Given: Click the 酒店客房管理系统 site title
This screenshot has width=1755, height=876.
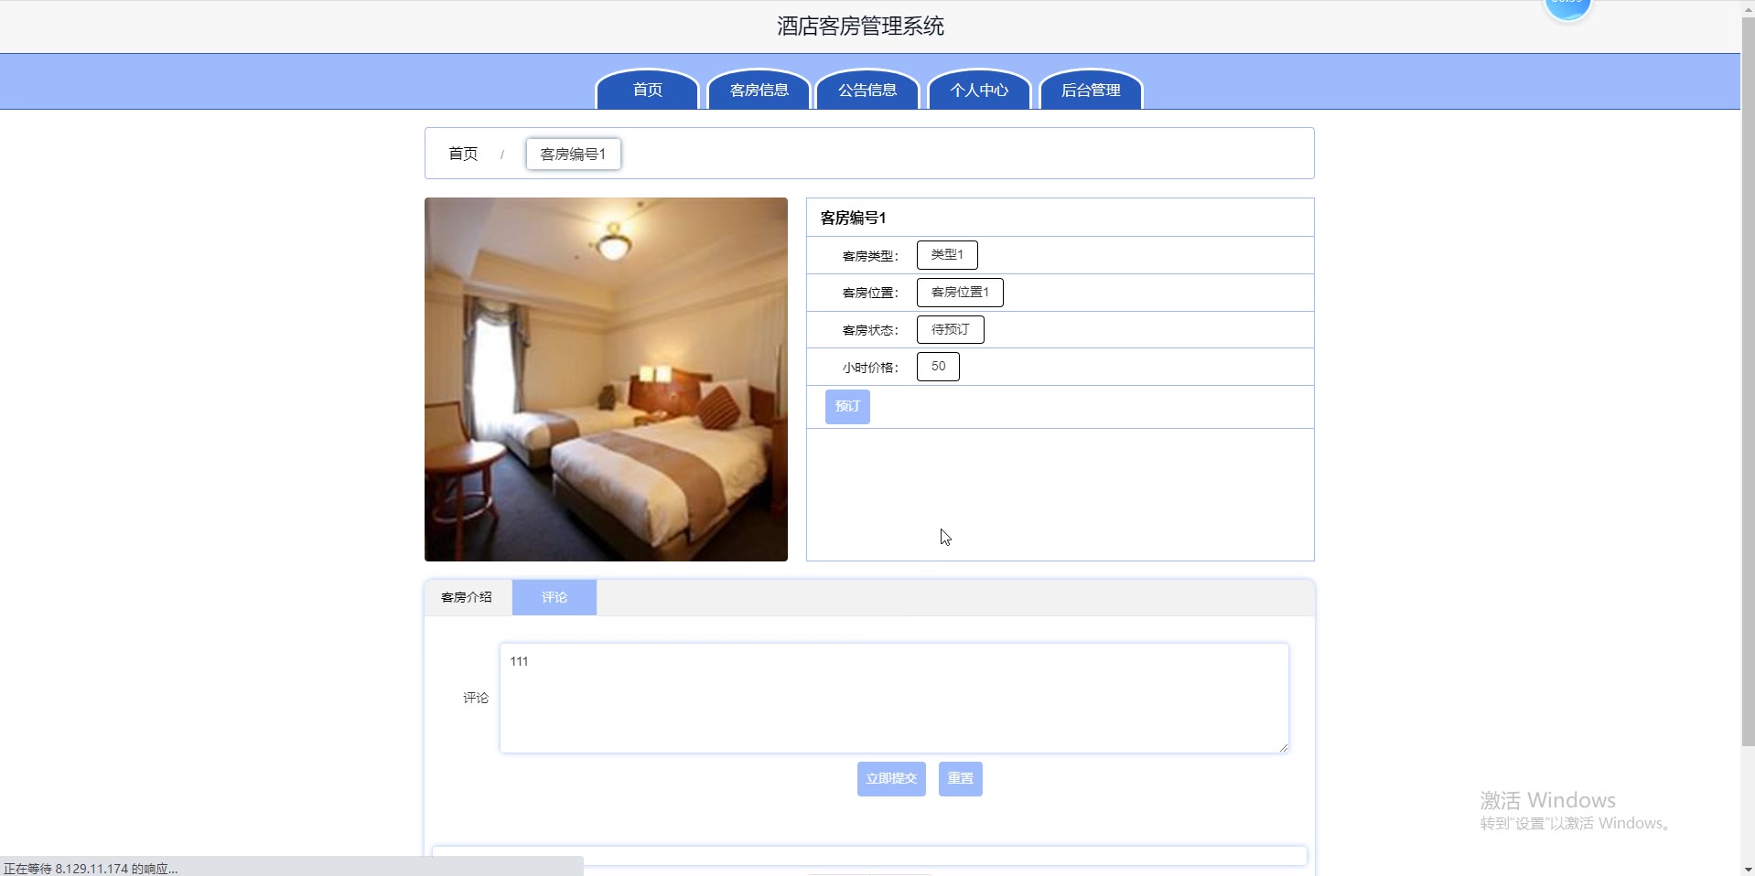Looking at the screenshot, I should coord(861,26).
